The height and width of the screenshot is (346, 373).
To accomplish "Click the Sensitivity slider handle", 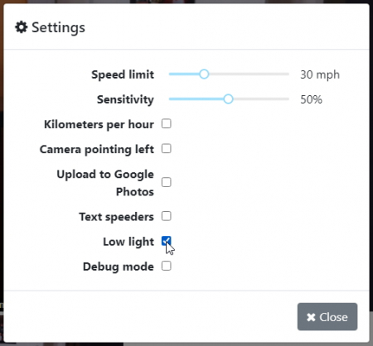I will point(228,99).
